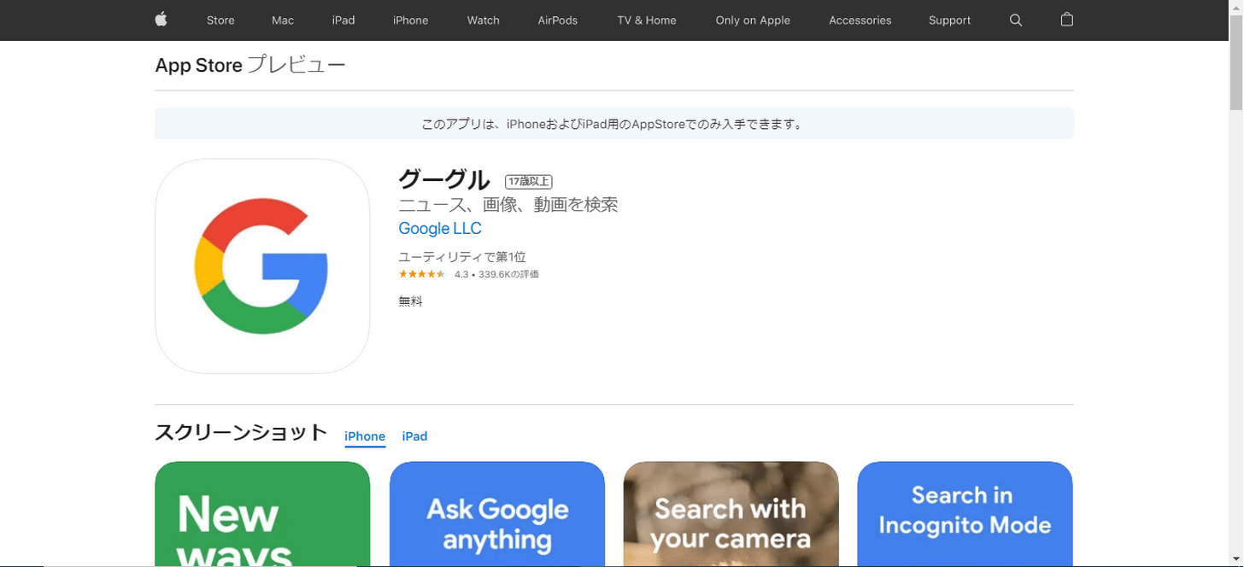Open the green New ways screenshot

pyautogui.click(x=262, y=514)
